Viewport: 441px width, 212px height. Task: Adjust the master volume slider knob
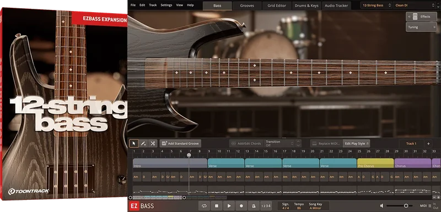click(x=406, y=206)
